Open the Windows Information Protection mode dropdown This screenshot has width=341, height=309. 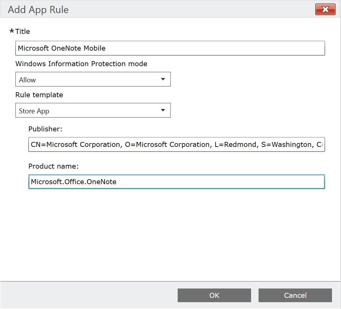(93, 80)
